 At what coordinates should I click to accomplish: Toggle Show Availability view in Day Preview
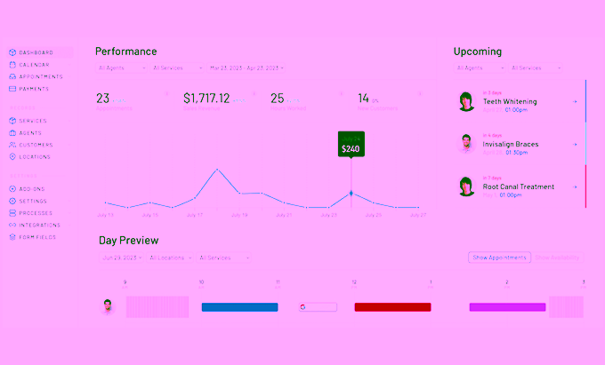click(558, 258)
